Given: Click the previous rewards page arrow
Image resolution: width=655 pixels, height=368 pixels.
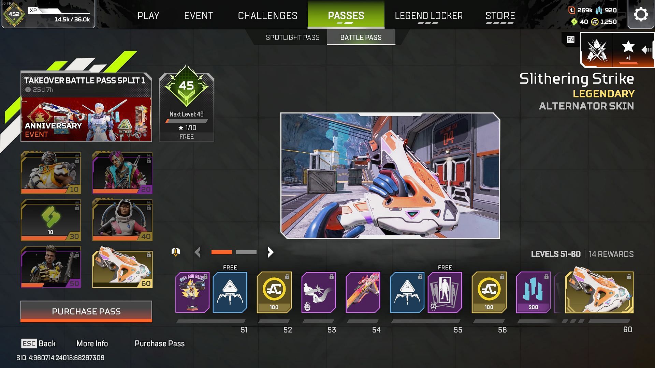Looking at the screenshot, I should click(x=197, y=252).
